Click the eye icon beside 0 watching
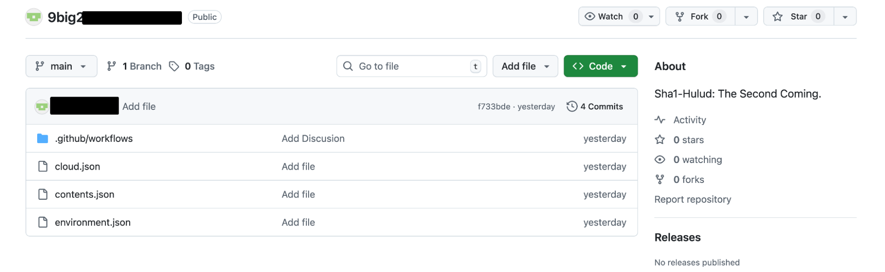 (660, 159)
